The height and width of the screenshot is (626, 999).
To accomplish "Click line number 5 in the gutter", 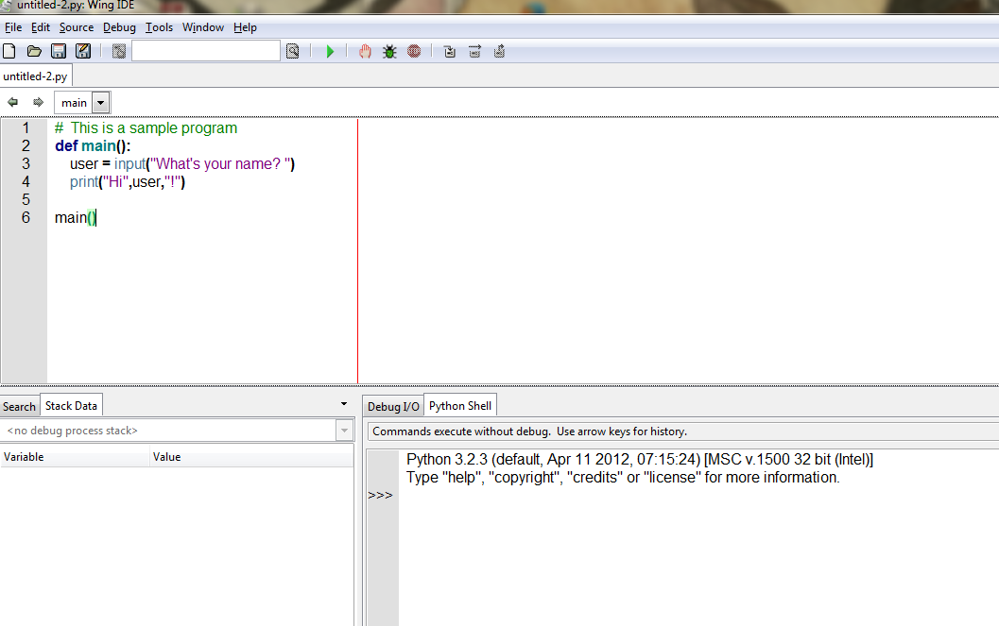I will tap(26, 199).
